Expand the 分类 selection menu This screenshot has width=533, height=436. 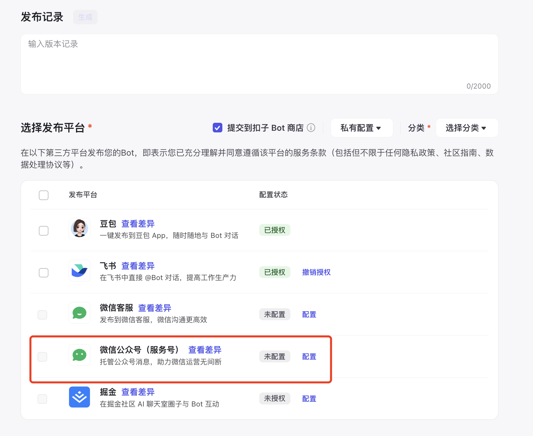(466, 128)
